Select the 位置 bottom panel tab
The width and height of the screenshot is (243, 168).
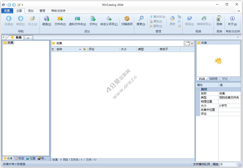point(31,158)
